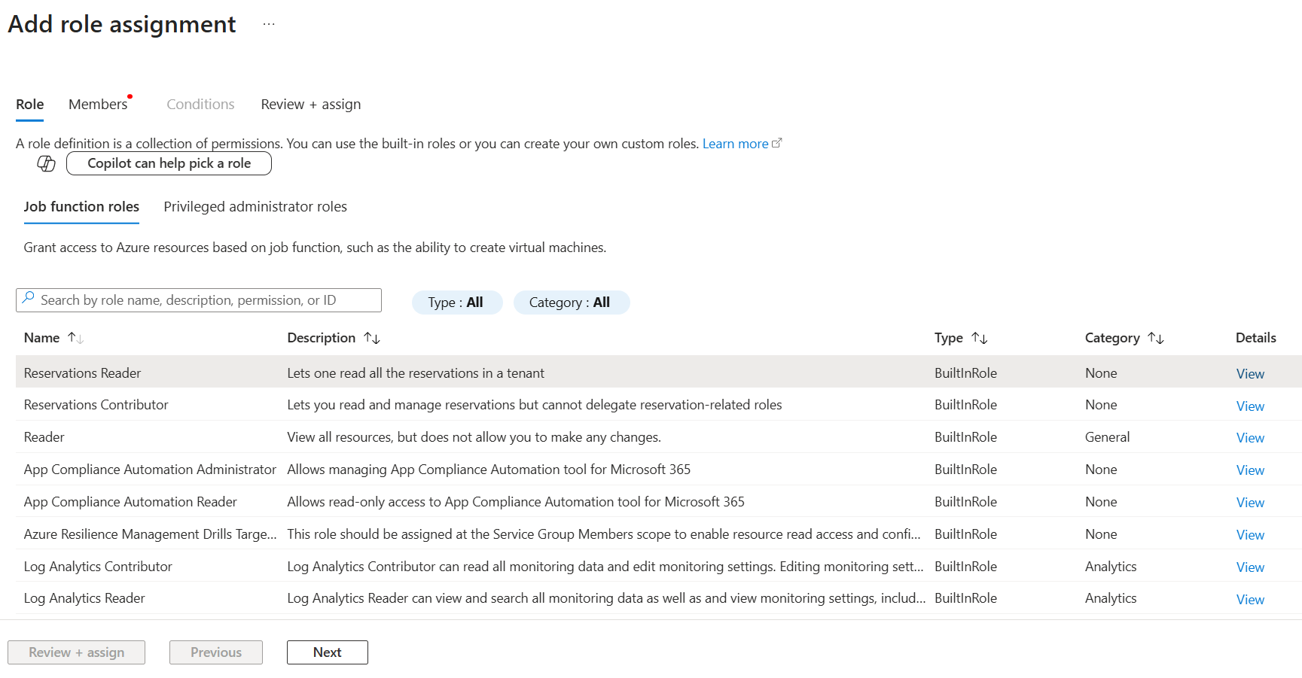This screenshot has height=678, width=1302.
Task: Select the App Compliance Automation Reader row
Action: pyautogui.click(x=130, y=502)
